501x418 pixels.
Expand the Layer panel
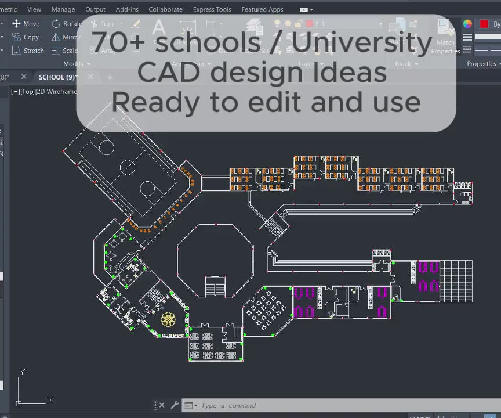(x=311, y=64)
